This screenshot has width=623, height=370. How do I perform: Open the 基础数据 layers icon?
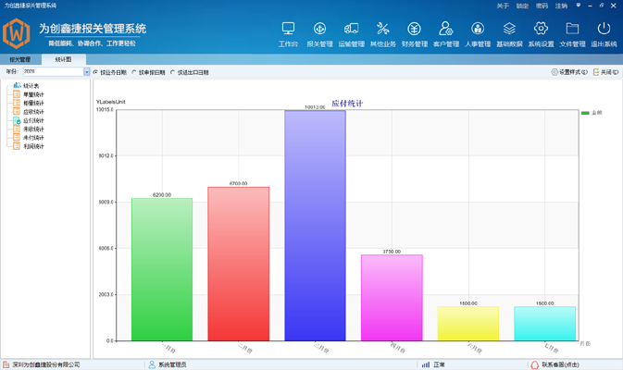509,30
